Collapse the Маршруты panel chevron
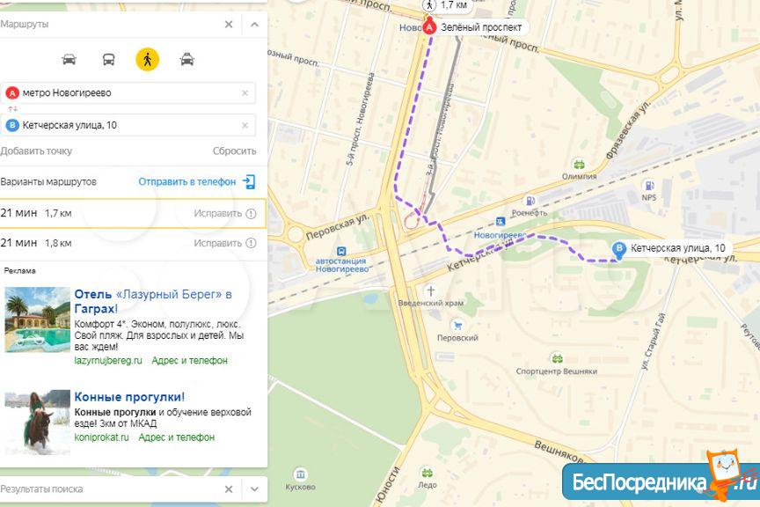 (x=254, y=25)
